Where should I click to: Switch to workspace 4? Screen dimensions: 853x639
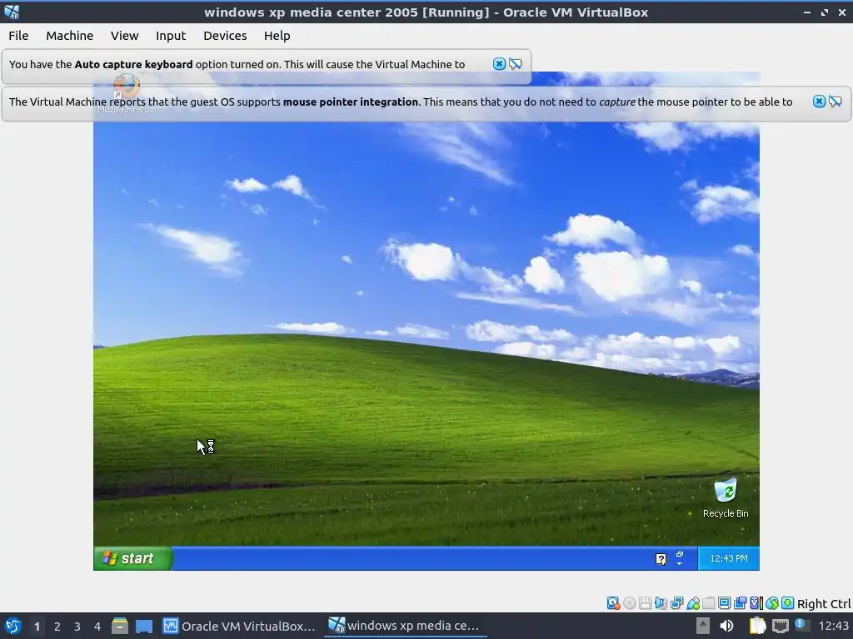point(97,626)
